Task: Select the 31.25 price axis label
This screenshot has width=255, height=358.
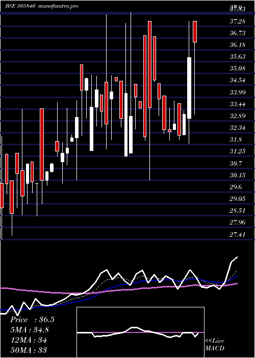Action: 238,151
